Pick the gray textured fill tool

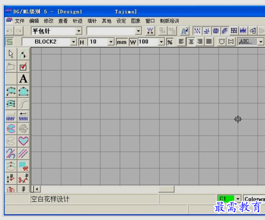(x=23, y=129)
